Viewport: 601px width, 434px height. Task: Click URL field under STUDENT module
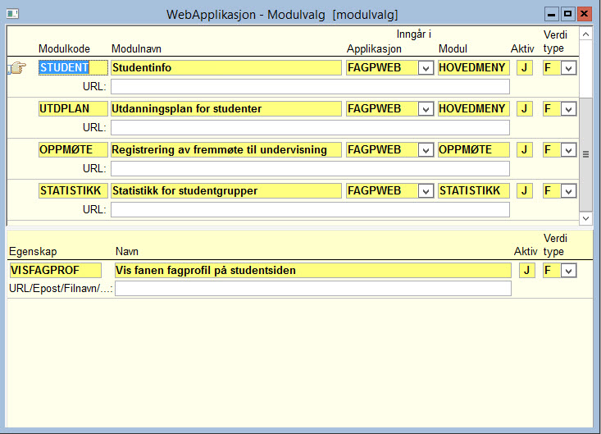(x=310, y=87)
